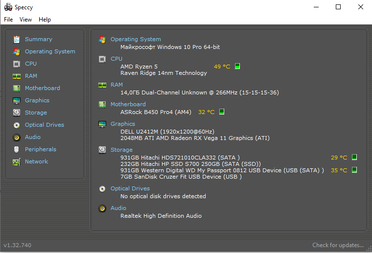
Task: Click the AMD Ryzen 5 text
Action: (139, 67)
